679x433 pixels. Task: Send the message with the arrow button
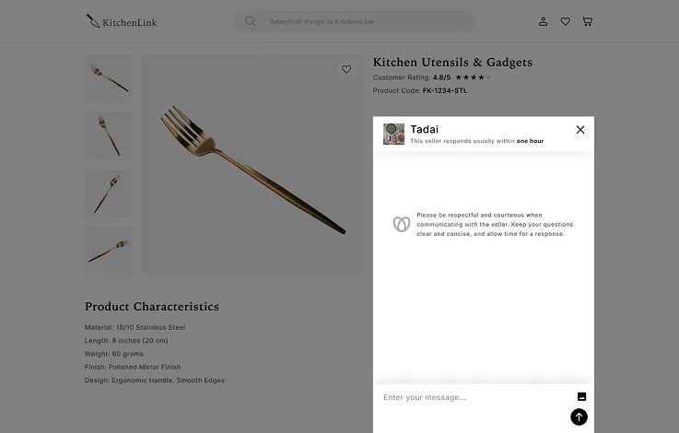(x=579, y=417)
